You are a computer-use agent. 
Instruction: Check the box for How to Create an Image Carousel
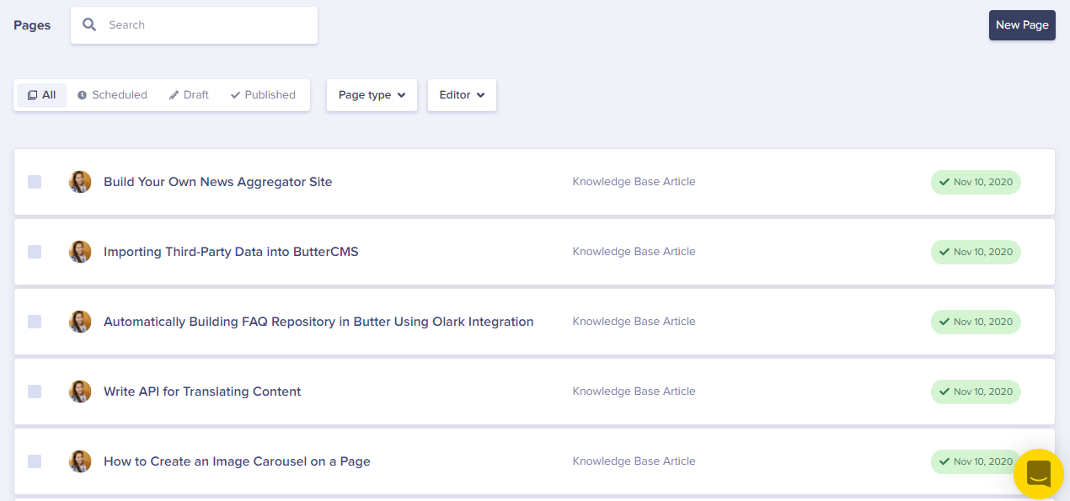pyautogui.click(x=35, y=461)
